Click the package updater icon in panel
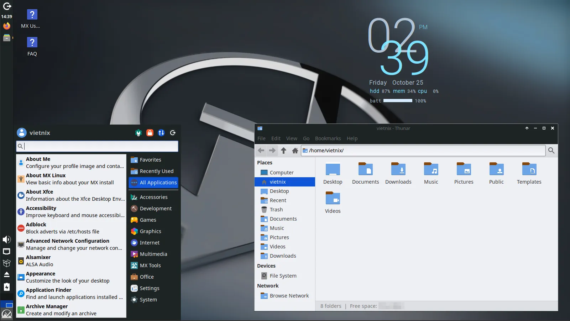The width and height of the screenshot is (570, 321). pyautogui.click(x=7, y=263)
